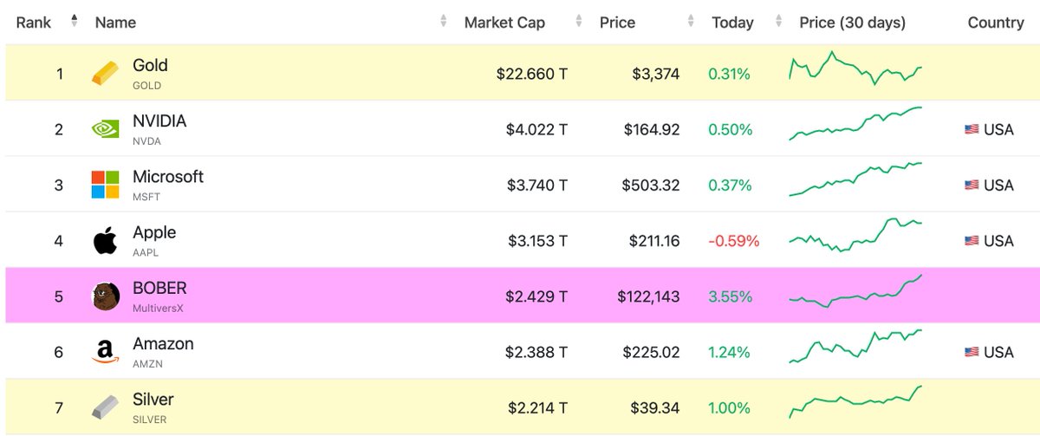Open the Gold asset link
The height and width of the screenshot is (436, 1040).
click(x=150, y=65)
